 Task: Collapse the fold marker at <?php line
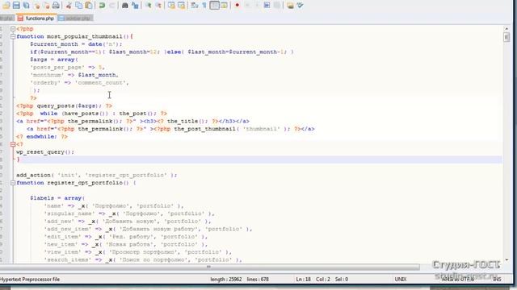[x=13, y=29]
